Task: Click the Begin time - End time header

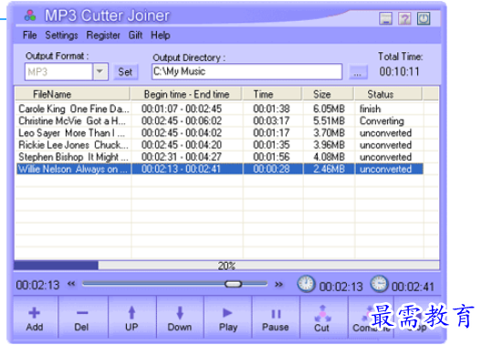Action: pyautogui.click(x=186, y=94)
